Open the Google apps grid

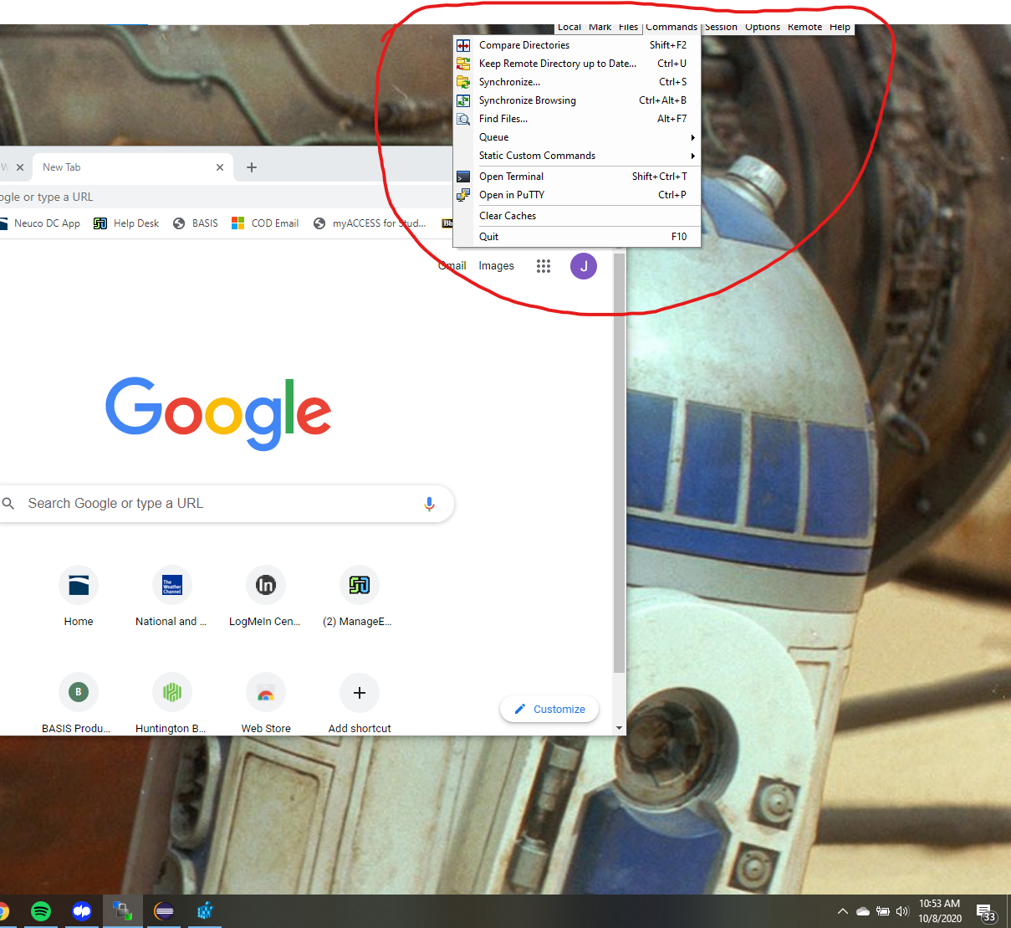(x=544, y=266)
